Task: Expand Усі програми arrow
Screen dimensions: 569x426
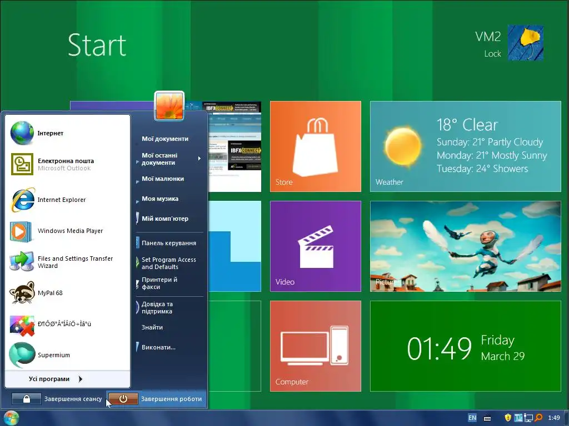Action: pyautogui.click(x=81, y=379)
